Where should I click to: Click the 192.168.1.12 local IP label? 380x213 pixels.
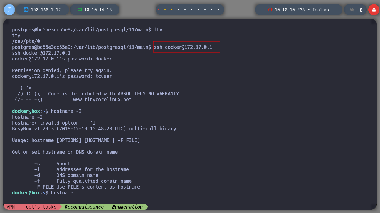click(46, 10)
